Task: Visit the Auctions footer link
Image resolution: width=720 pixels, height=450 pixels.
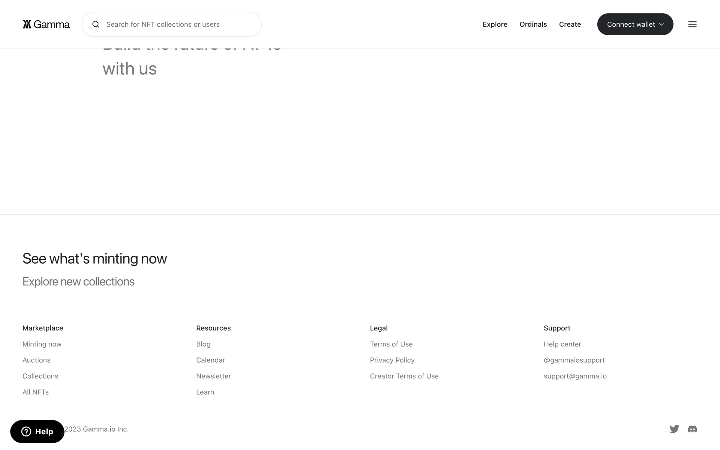Action: tap(36, 360)
